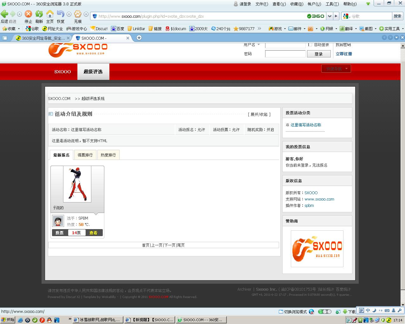This screenshot has width=405, height=324.
Task: Select the 得票排行 tab
Action: click(x=85, y=155)
